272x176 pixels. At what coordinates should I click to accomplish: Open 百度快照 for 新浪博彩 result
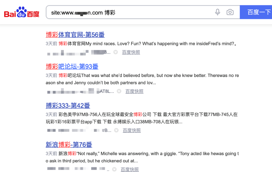130,169
